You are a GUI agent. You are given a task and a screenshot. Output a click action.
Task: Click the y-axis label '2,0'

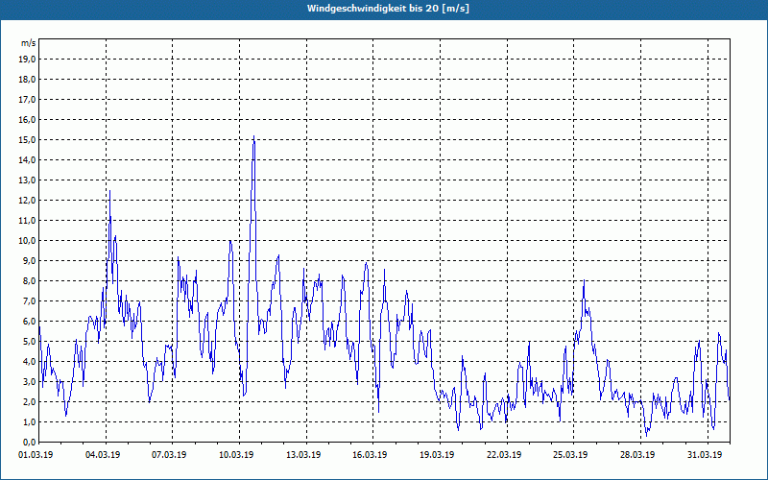pos(29,401)
